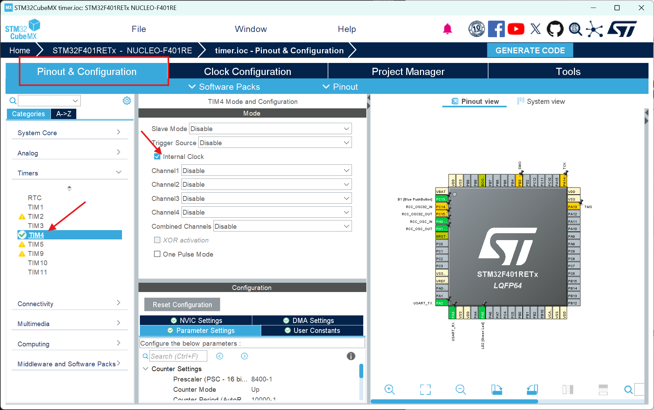This screenshot has width=654, height=410.
Task: Click the pinout horizontal scrollbar
Action: [454, 401]
